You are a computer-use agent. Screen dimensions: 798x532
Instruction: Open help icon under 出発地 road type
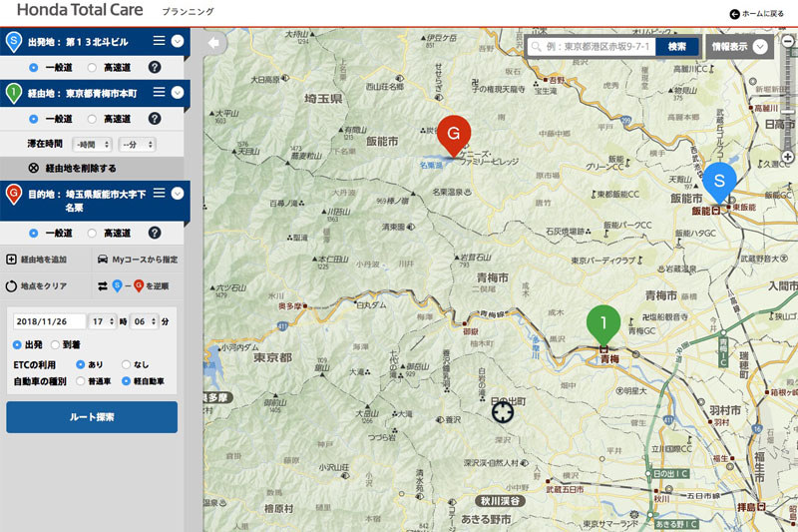coord(155,67)
